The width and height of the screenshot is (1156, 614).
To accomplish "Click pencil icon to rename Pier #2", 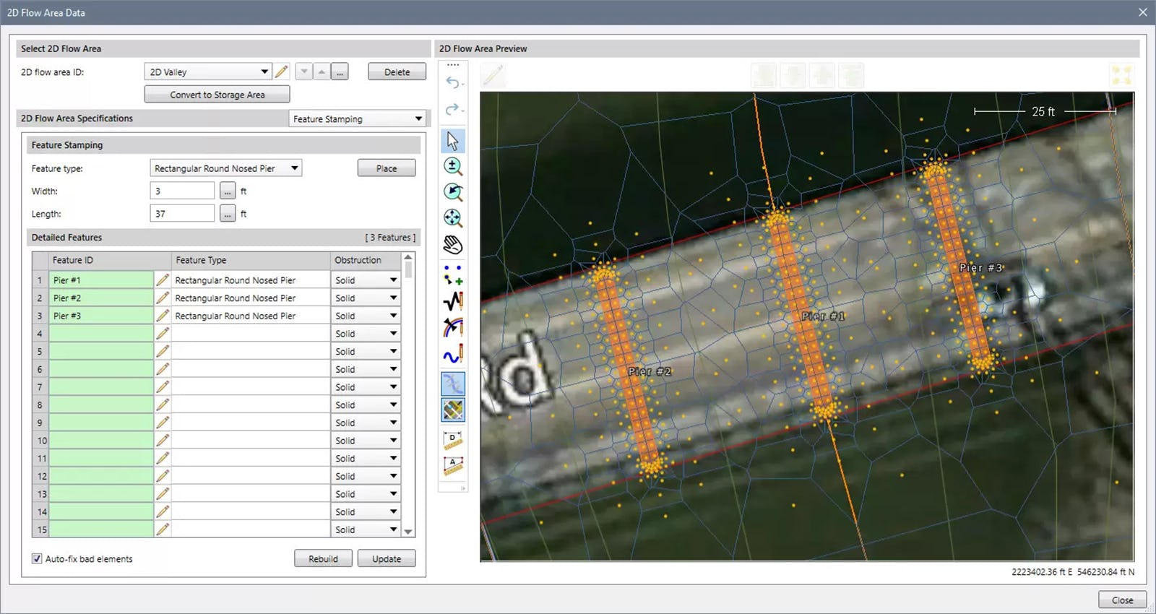I will (x=163, y=298).
